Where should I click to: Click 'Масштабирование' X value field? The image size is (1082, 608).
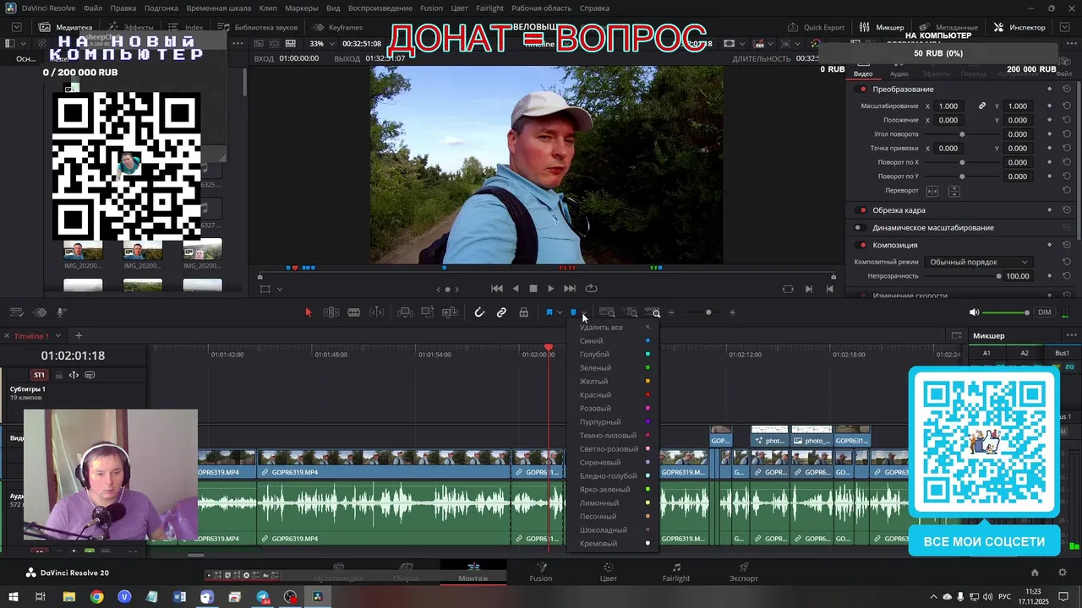(948, 106)
